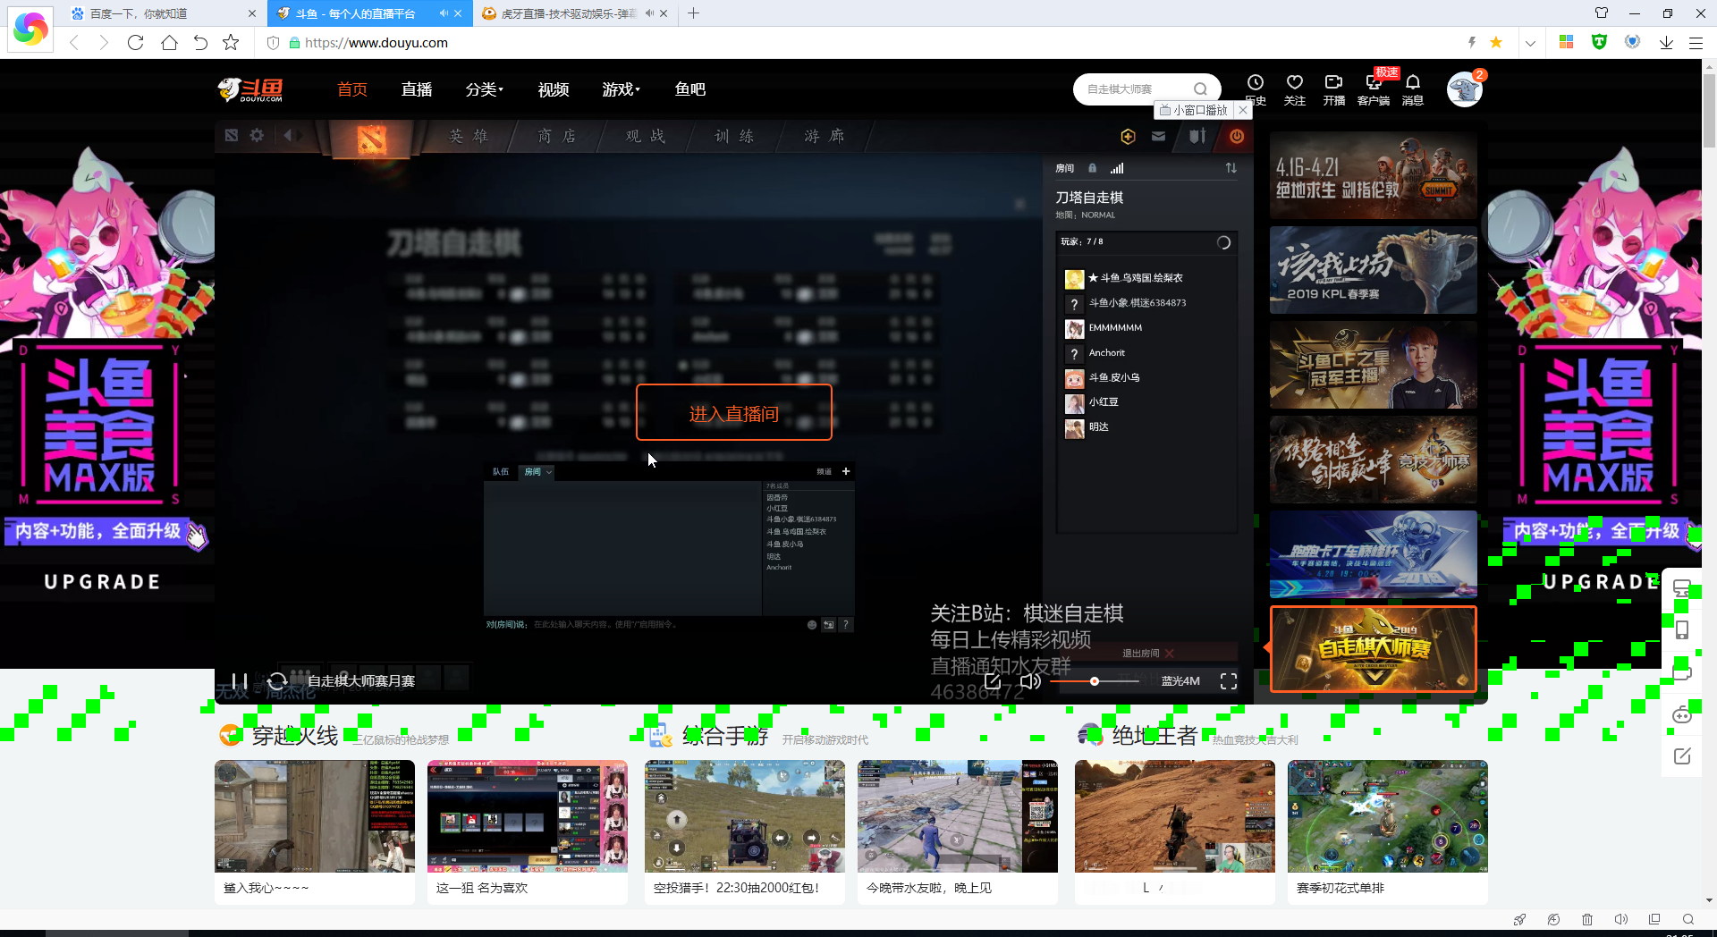Viewport: 1717px width, 937px height.
Task: Close the 小窗口播放 popup
Action: pos(1243,110)
